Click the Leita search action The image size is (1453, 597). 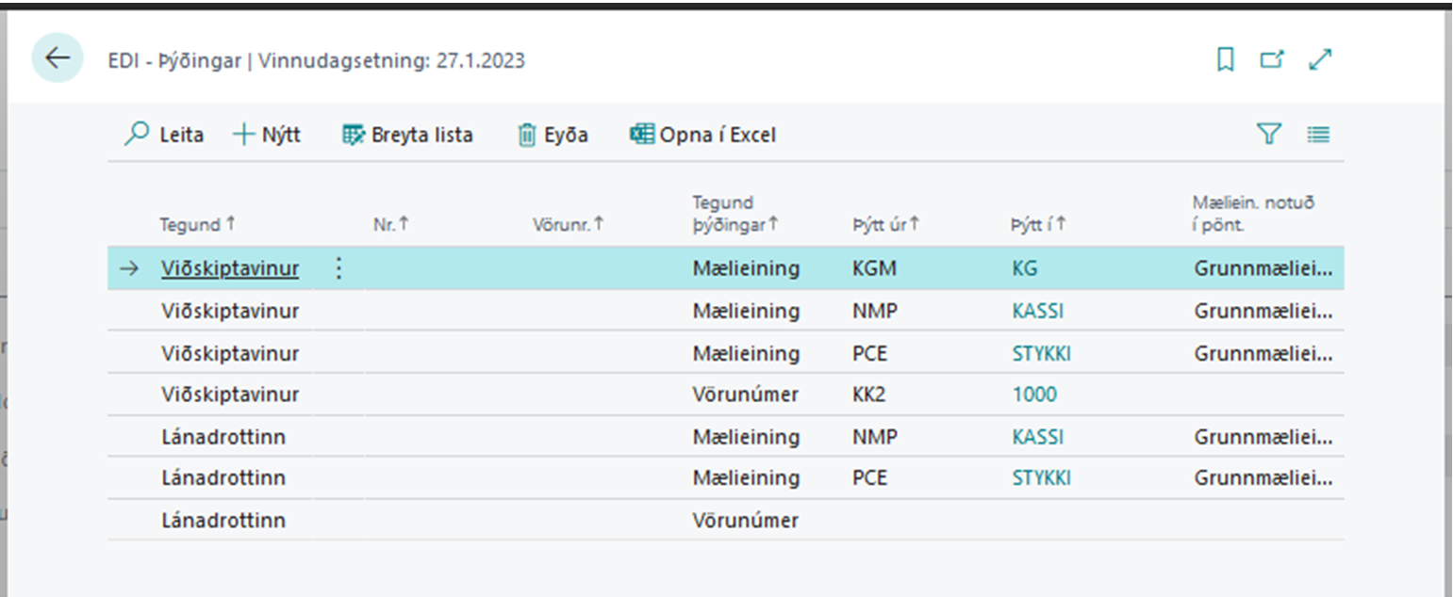click(x=164, y=135)
